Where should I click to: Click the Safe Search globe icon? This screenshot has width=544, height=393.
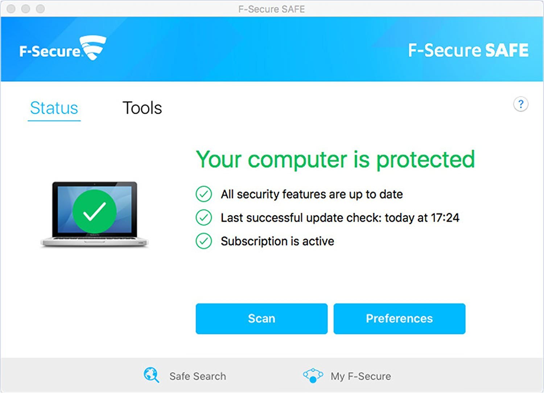coord(151,376)
